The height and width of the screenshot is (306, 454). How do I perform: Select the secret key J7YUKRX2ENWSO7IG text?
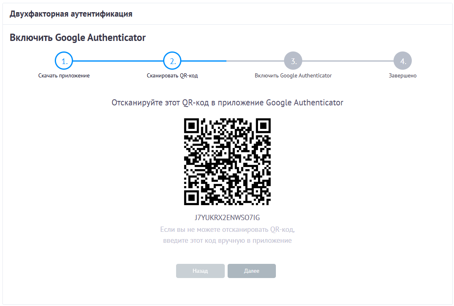(227, 218)
